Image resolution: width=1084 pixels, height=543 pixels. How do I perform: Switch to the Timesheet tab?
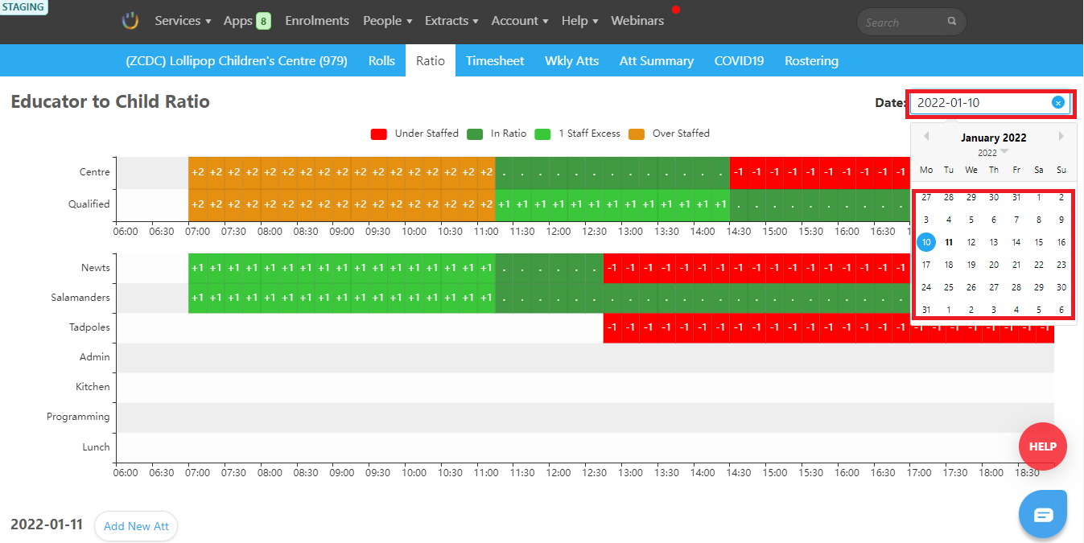495,60
